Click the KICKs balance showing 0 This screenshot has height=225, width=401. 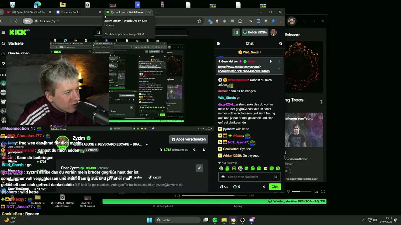click(x=237, y=187)
